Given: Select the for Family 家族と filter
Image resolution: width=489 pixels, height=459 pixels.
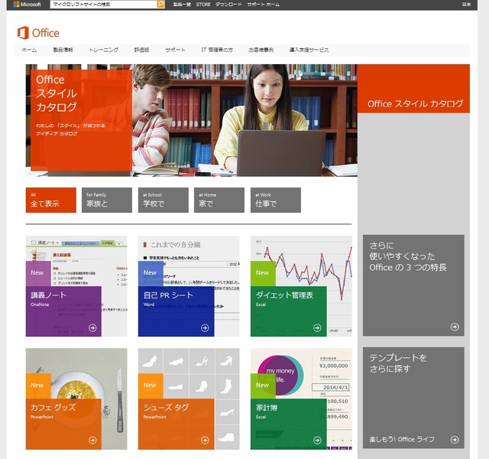Looking at the screenshot, I should click(107, 200).
